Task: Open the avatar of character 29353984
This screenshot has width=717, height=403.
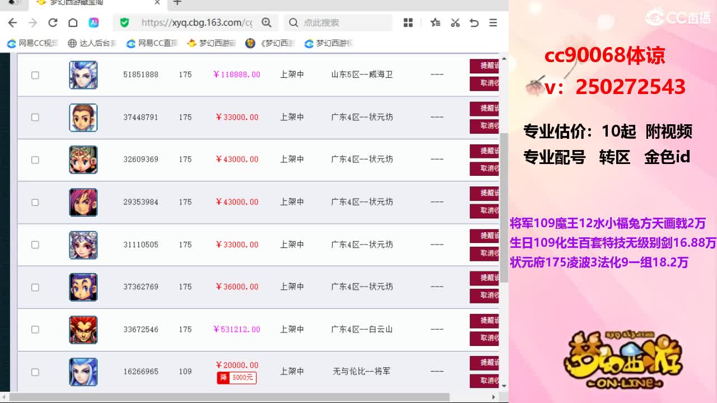Action: (83, 203)
